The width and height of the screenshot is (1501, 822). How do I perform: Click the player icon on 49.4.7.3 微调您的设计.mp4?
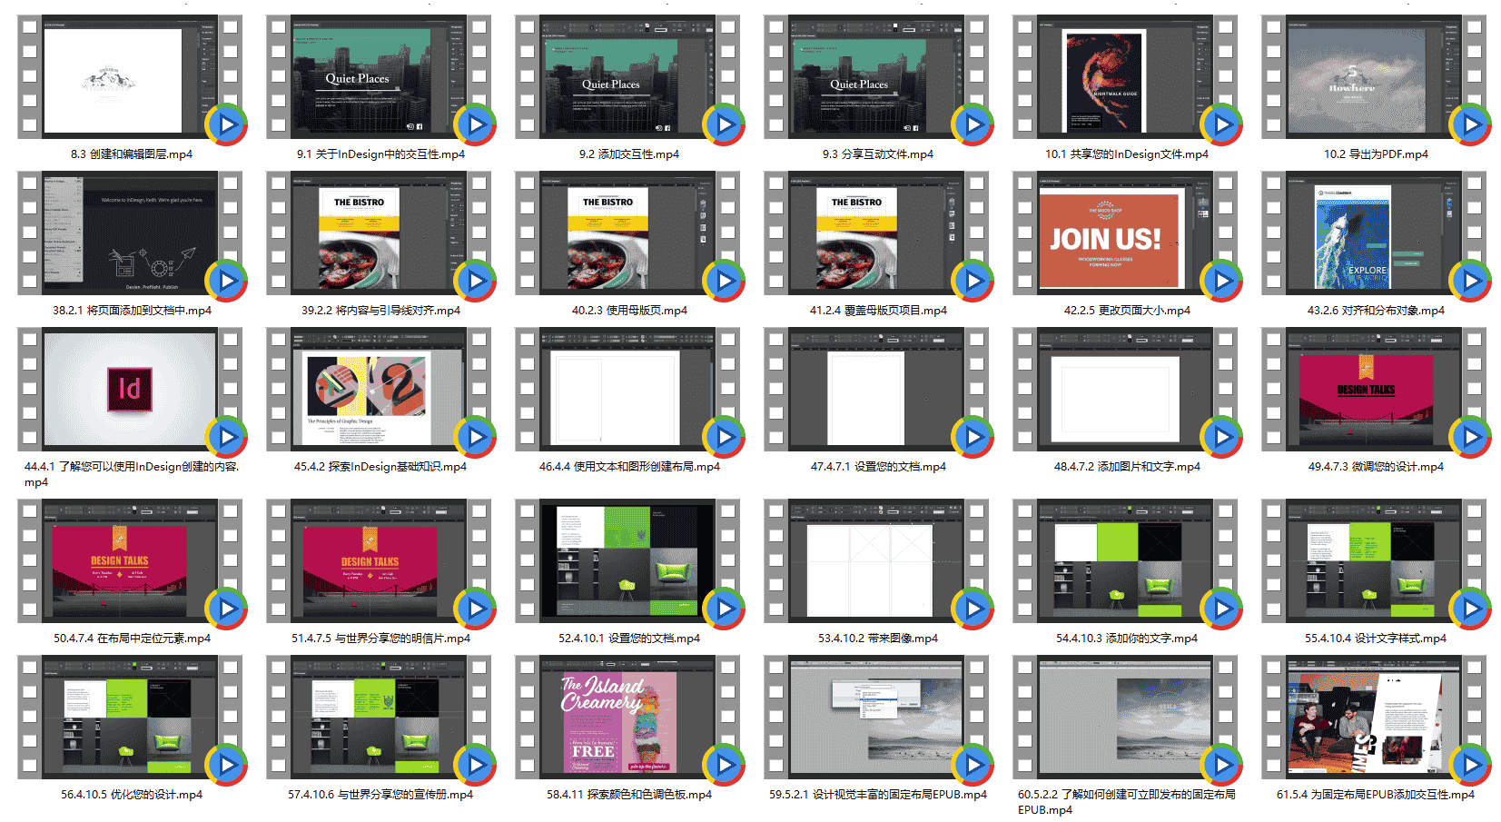click(1471, 437)
